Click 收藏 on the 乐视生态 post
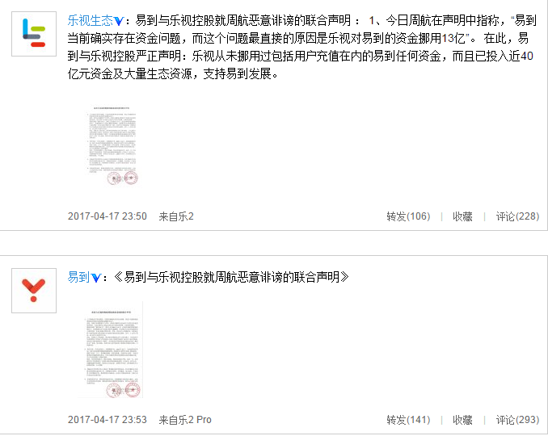Screen dimensions: 548x436 point(462,216)
